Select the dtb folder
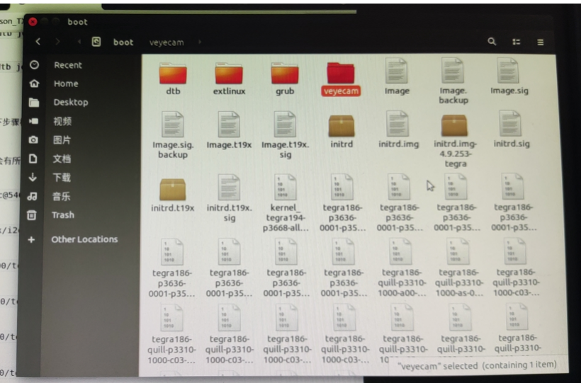Viewport: 581px width, 383px height. coord(173,79)
